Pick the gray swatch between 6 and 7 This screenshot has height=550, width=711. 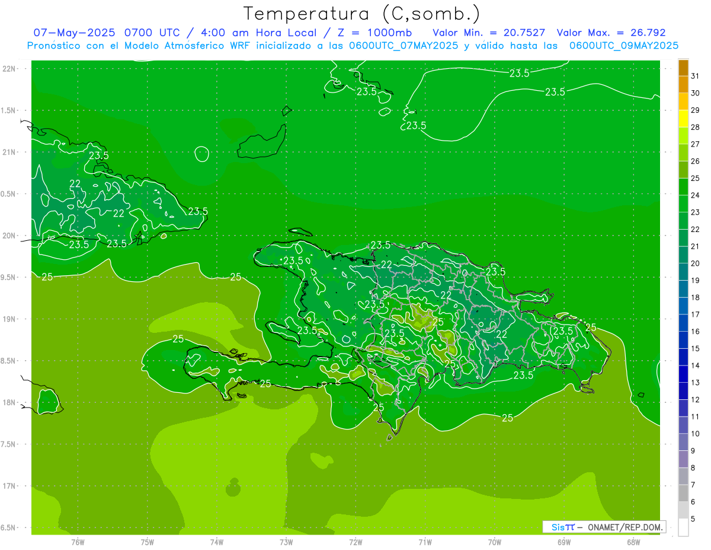tap(683, 494)
